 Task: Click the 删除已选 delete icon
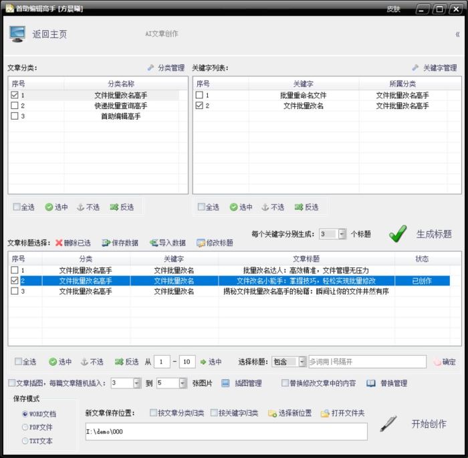59,243
